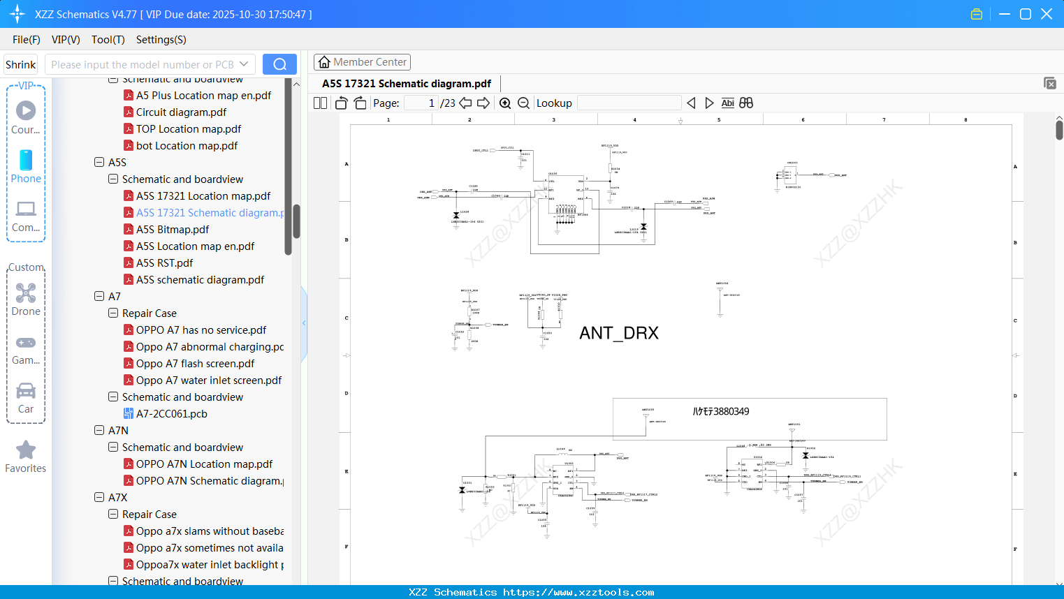Collapse the A7N tree node
This screenshot has height=599, width=1064.
99,431
